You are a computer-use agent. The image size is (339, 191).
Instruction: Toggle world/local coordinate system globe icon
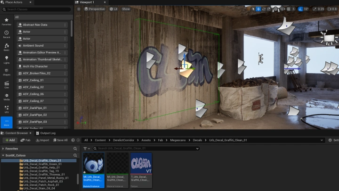[275, 9]
